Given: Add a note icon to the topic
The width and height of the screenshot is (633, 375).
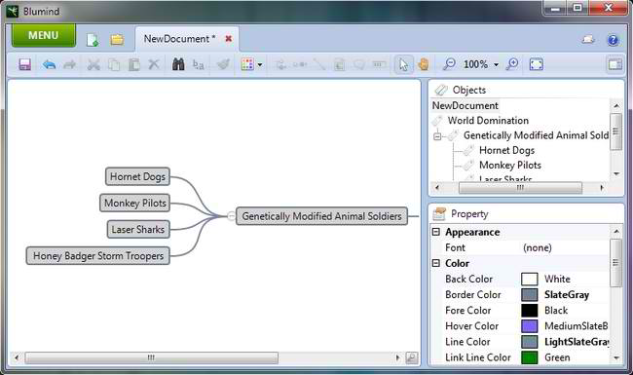Looking at the screenshot, I should [x=340, y=64].
